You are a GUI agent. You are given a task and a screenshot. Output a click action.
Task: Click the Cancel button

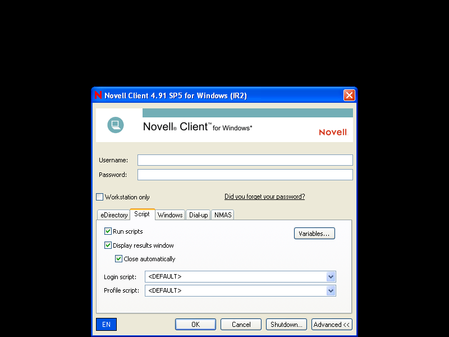[x=241, y=325]
